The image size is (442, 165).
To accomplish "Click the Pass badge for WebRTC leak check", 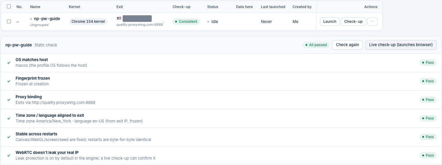I will 428,155.
